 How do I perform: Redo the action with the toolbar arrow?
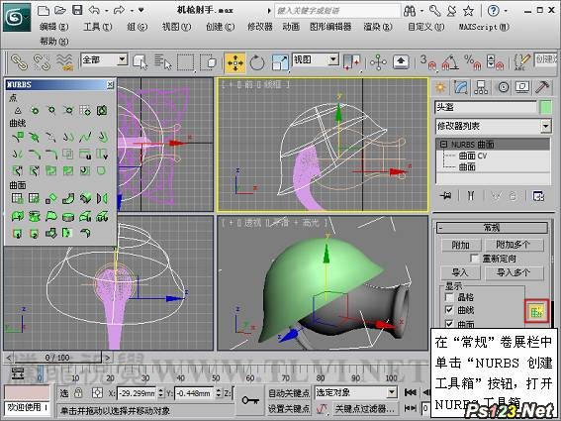pos(120,10)
